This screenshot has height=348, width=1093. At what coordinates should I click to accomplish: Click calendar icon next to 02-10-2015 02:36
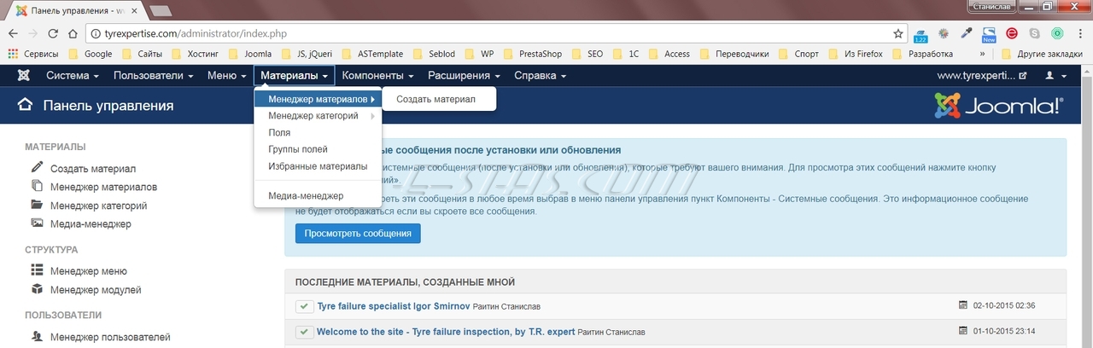[964, 305]
